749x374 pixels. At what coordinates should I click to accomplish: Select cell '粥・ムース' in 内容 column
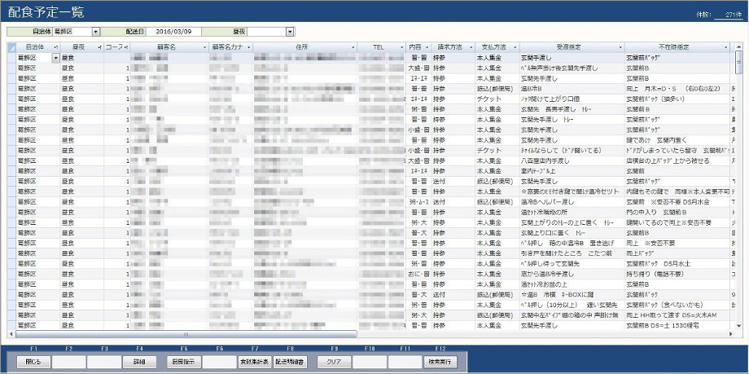pyautogui.click(x=419, y=202)
